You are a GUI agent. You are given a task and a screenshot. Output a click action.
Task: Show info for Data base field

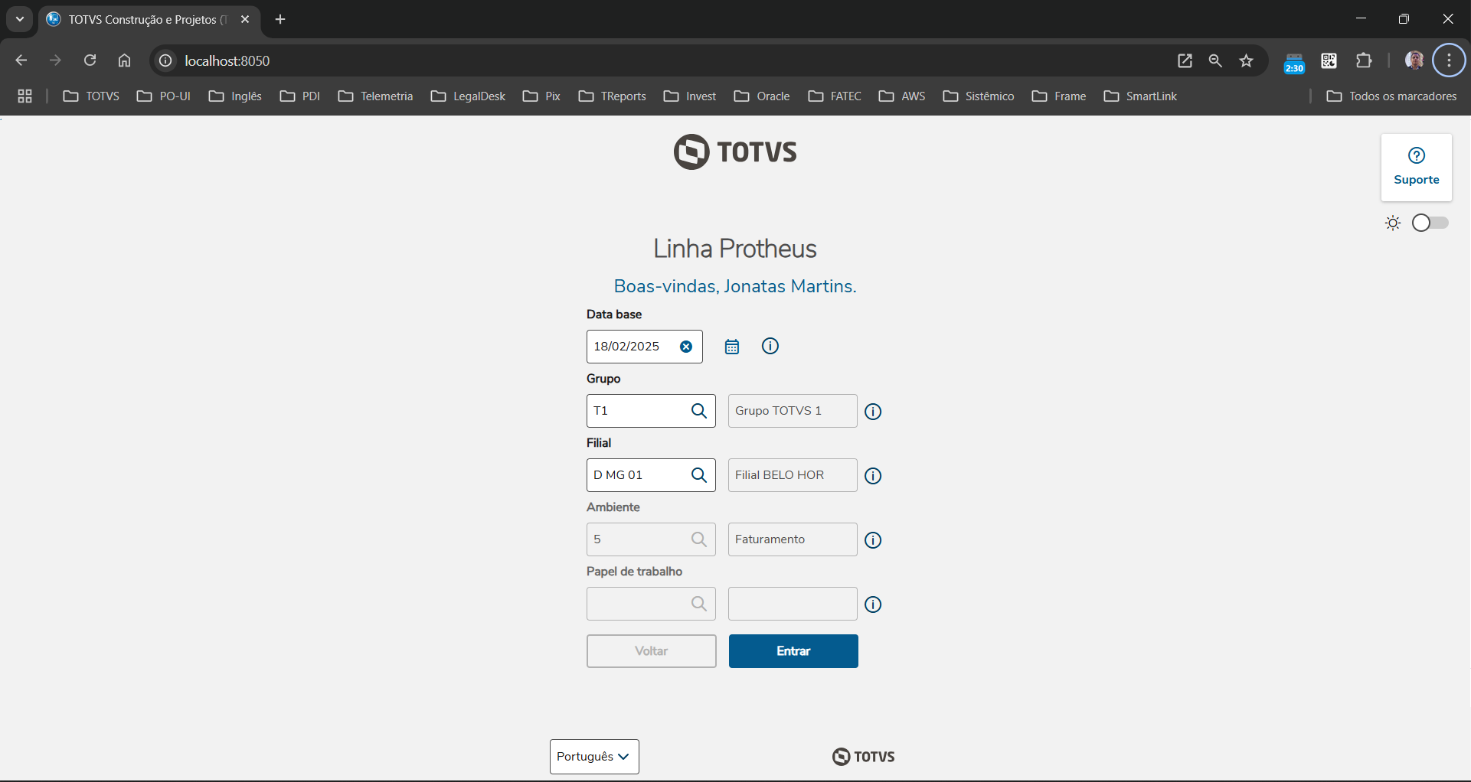(x=770, y=346)
